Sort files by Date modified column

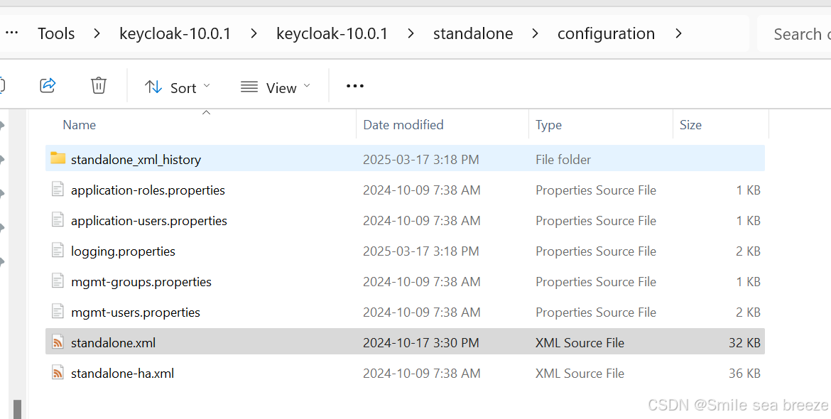(403, 124)
